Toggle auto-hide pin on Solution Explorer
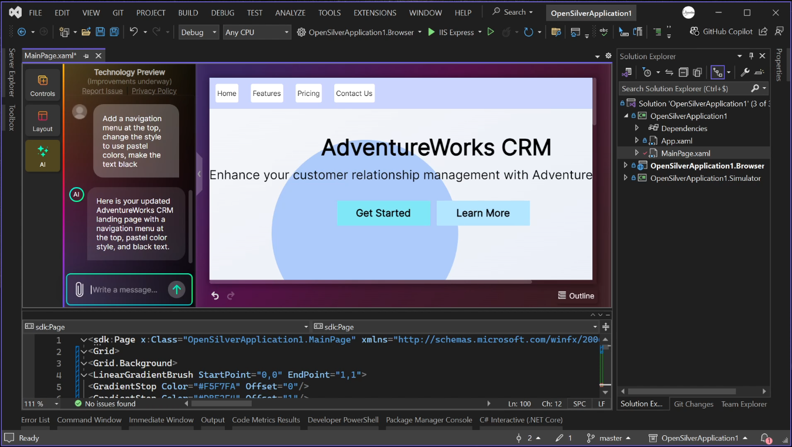This screenshot has width=792, height=447. coord(751,56)
